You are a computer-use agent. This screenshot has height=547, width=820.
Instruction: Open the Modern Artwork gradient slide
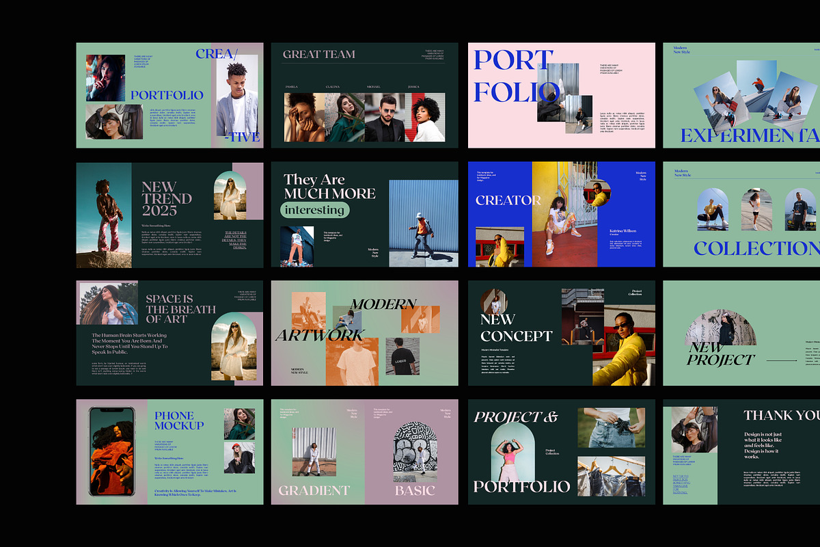(364, 333)
